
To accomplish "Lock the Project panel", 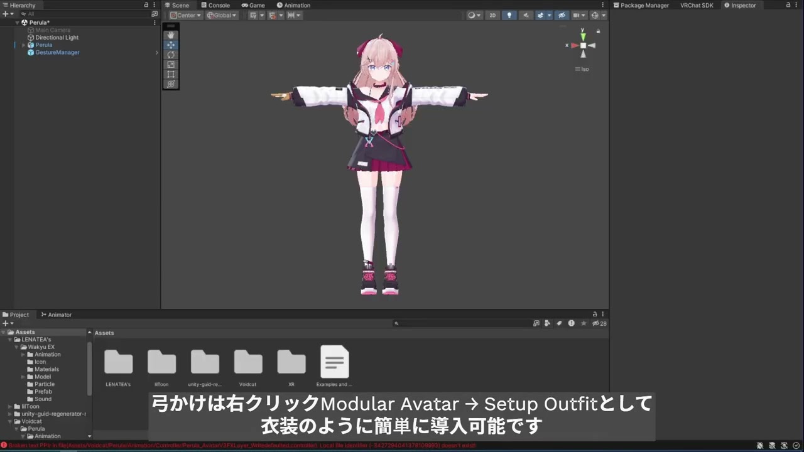I will pyautogui.click(x=595, y=315).
